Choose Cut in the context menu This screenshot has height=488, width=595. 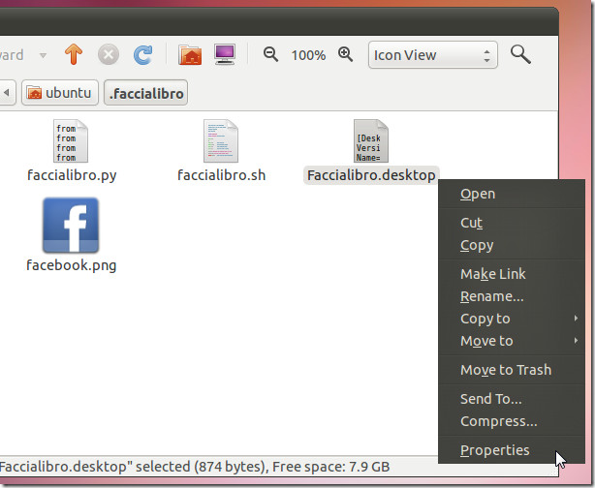coord(512,223)
